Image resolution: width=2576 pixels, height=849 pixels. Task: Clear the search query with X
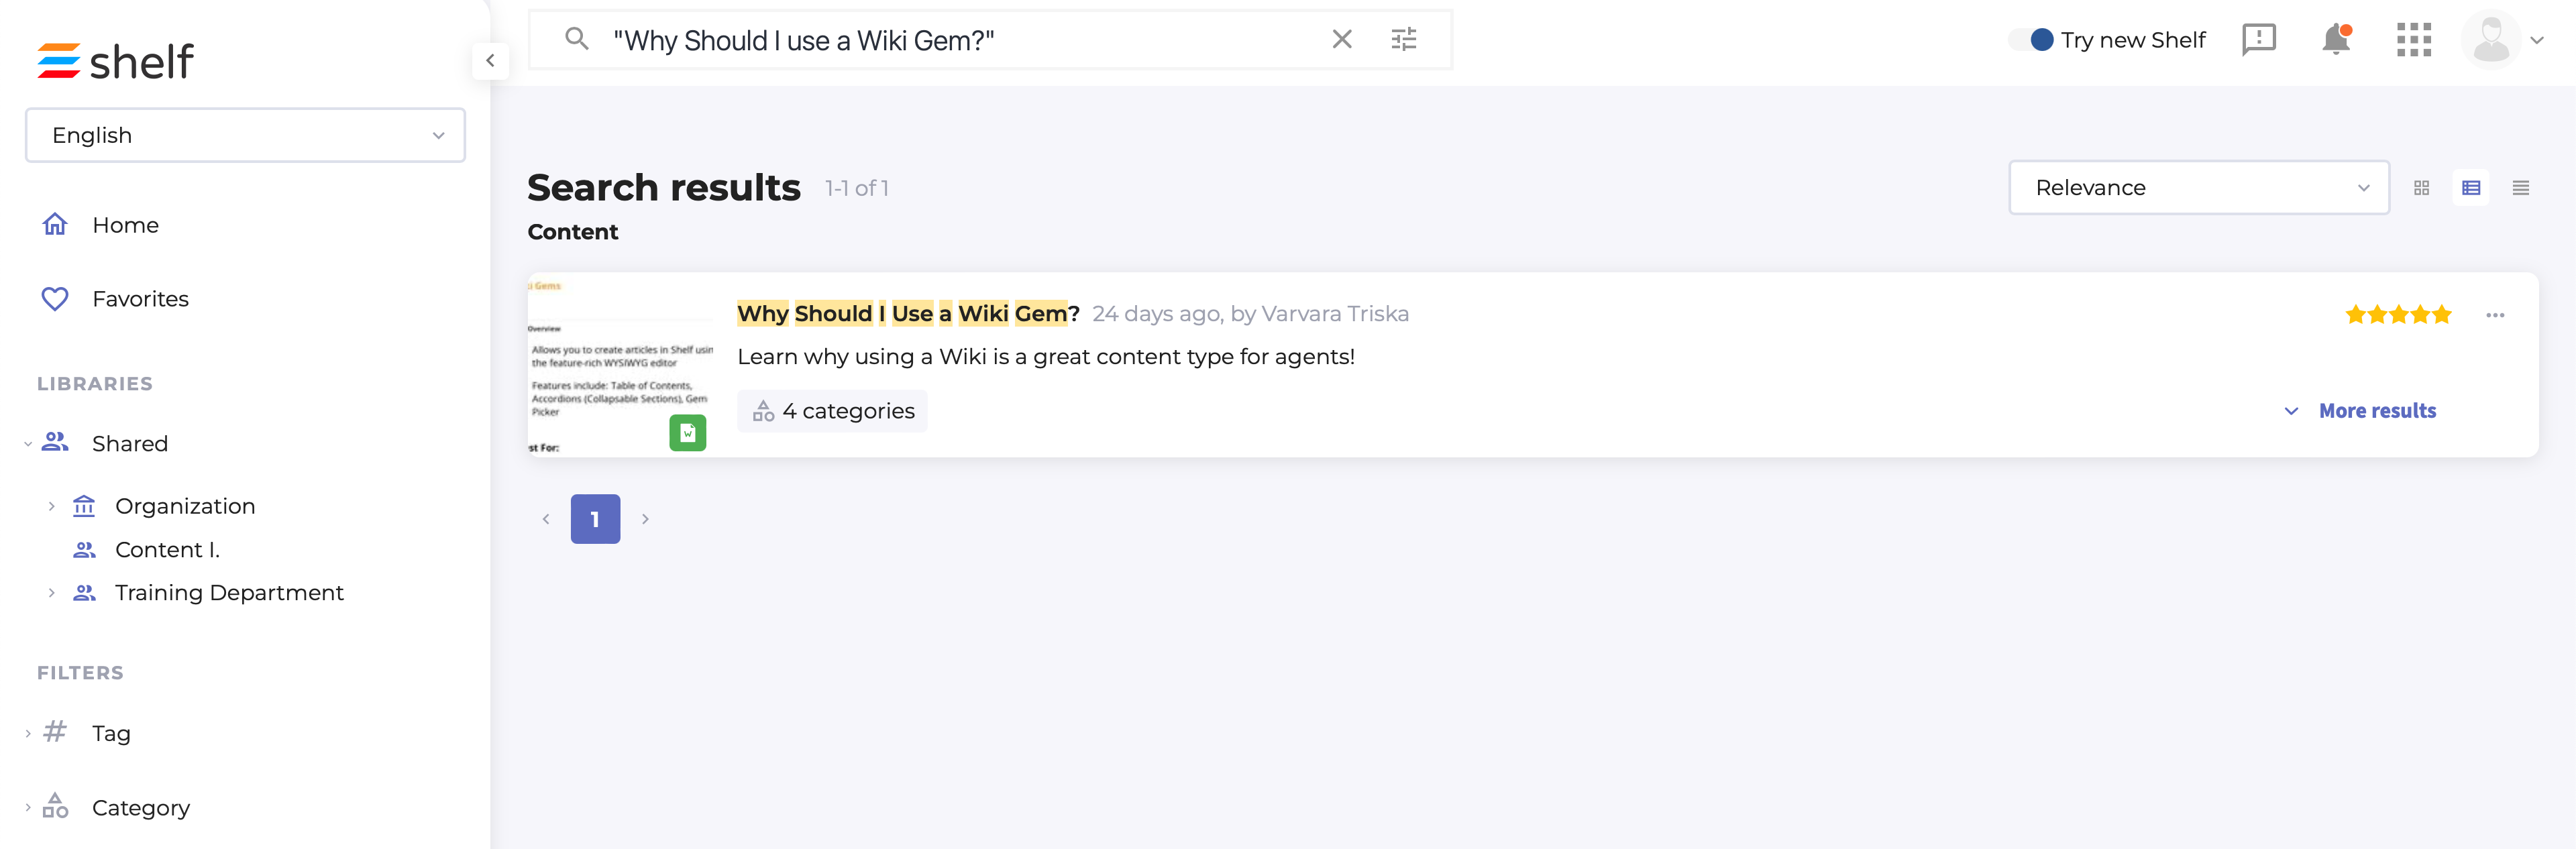[x=1342, y=40]
